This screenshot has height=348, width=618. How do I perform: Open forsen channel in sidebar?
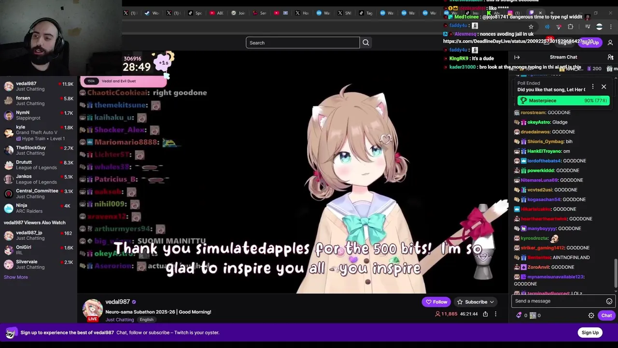39,101
